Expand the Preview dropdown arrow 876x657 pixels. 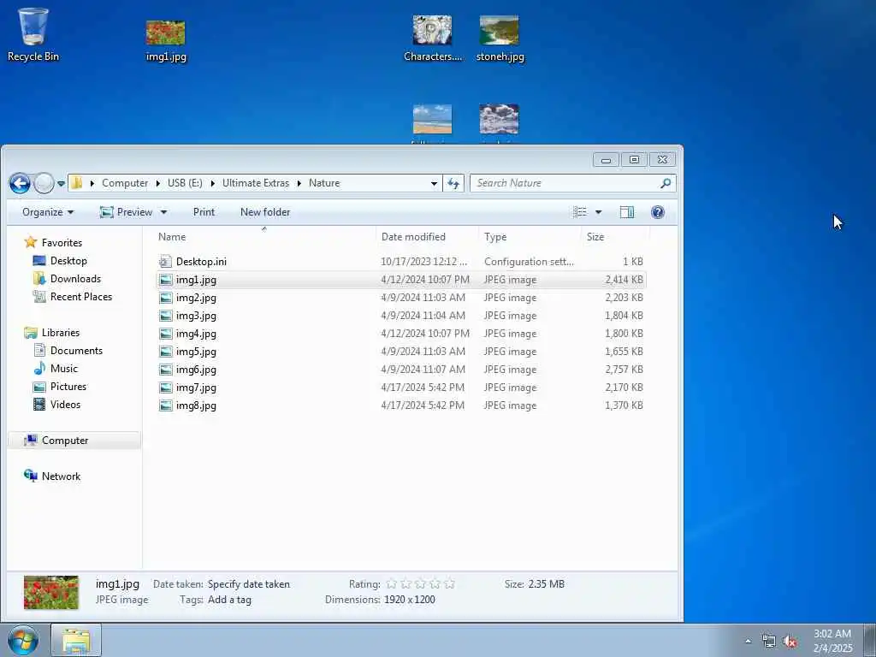click(x=163, y=212)
